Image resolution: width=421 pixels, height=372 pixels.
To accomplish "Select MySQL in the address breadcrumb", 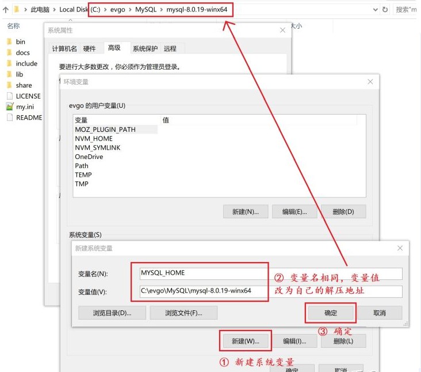I will 146,10.
